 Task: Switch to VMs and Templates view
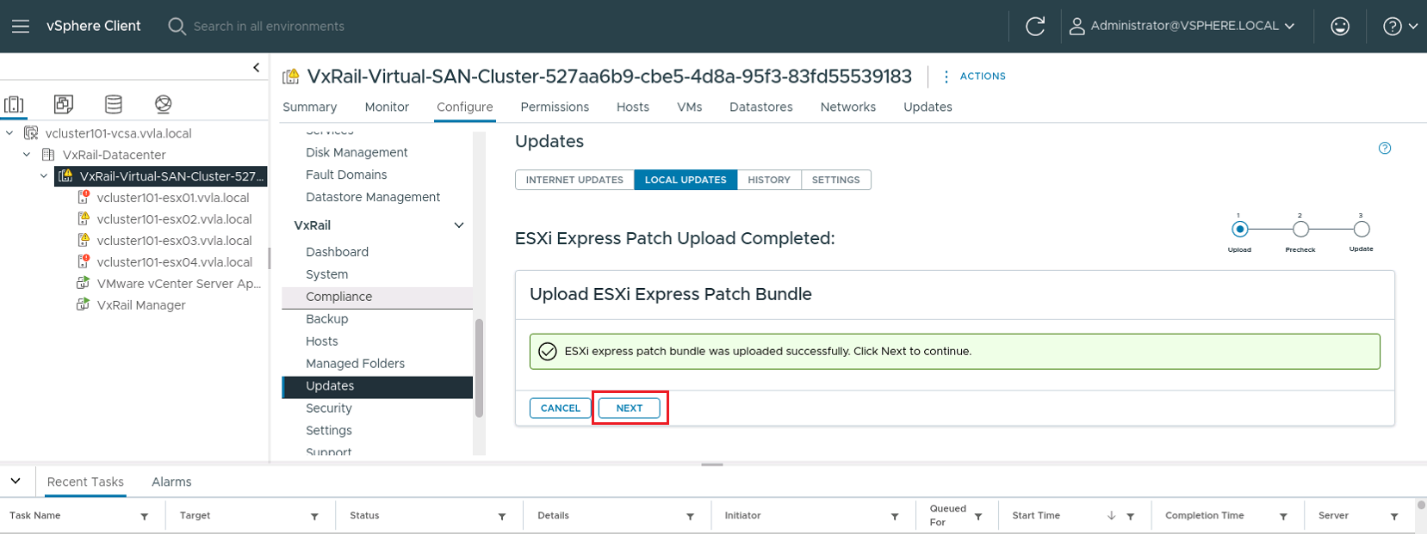click(x=63, y=104)
